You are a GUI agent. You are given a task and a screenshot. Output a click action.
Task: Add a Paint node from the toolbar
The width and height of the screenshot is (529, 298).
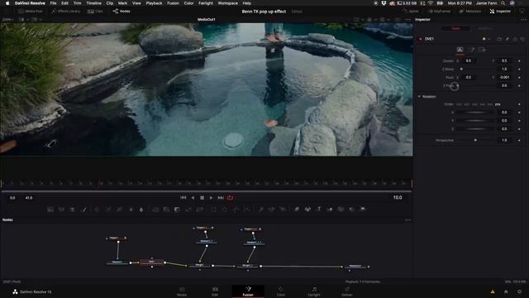[x=84, y=209]
